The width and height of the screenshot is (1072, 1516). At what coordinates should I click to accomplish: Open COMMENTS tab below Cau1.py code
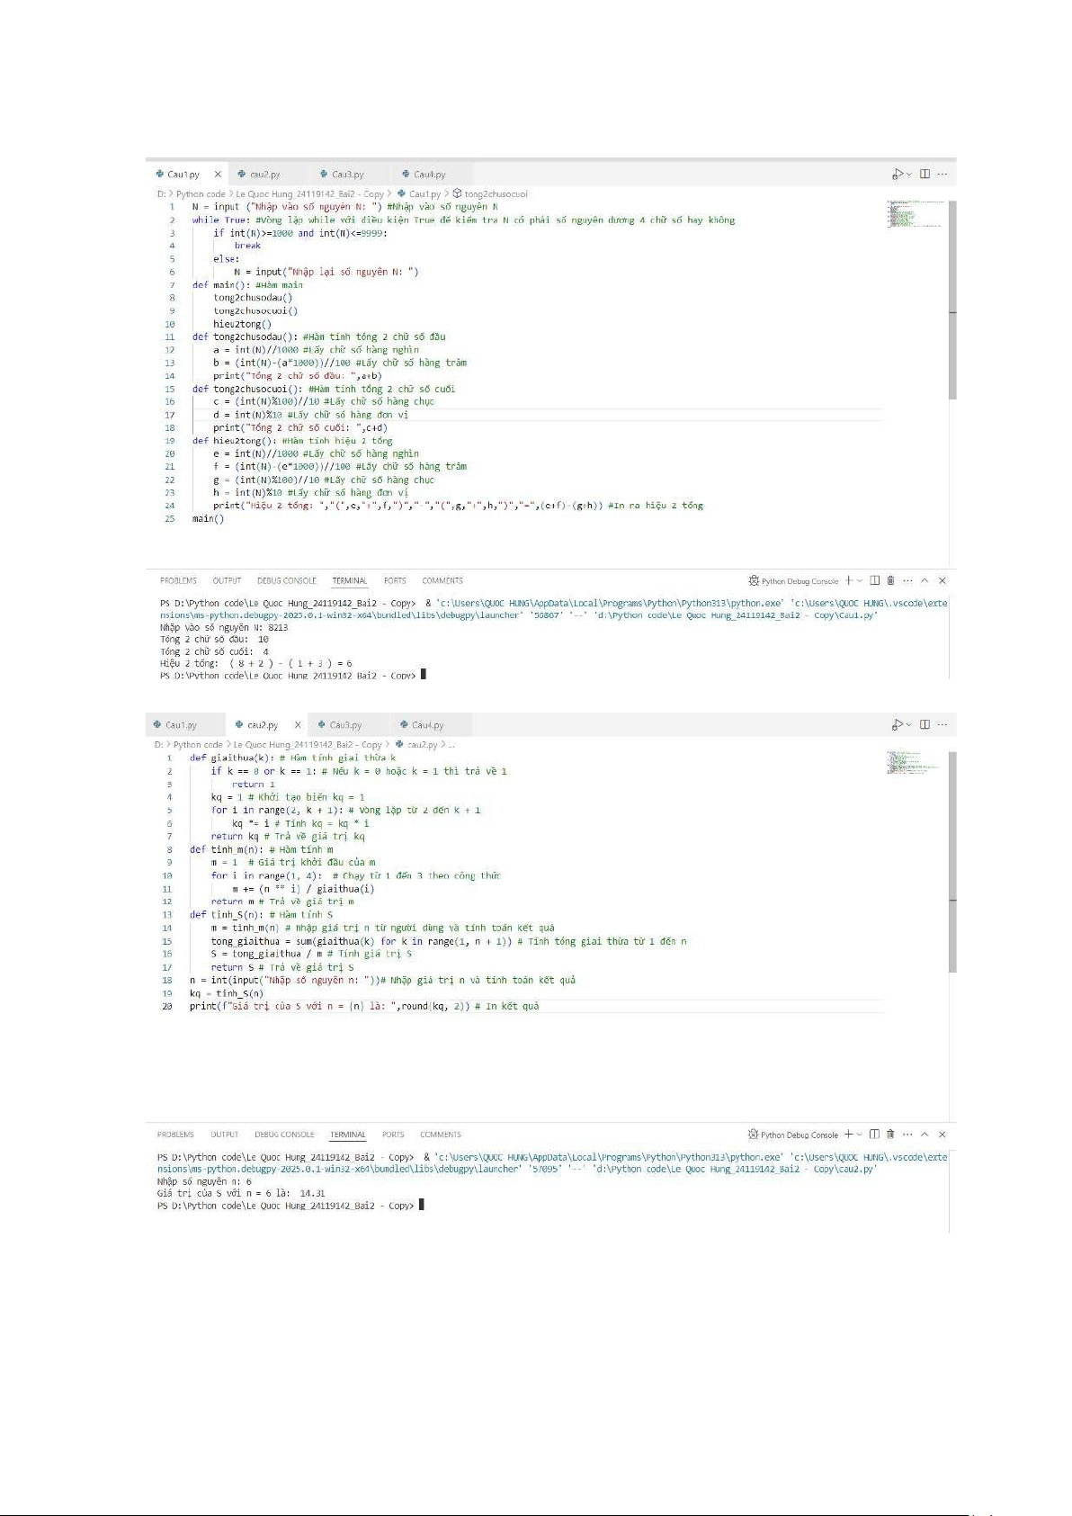pyautogui.click(x=442, y=581)
